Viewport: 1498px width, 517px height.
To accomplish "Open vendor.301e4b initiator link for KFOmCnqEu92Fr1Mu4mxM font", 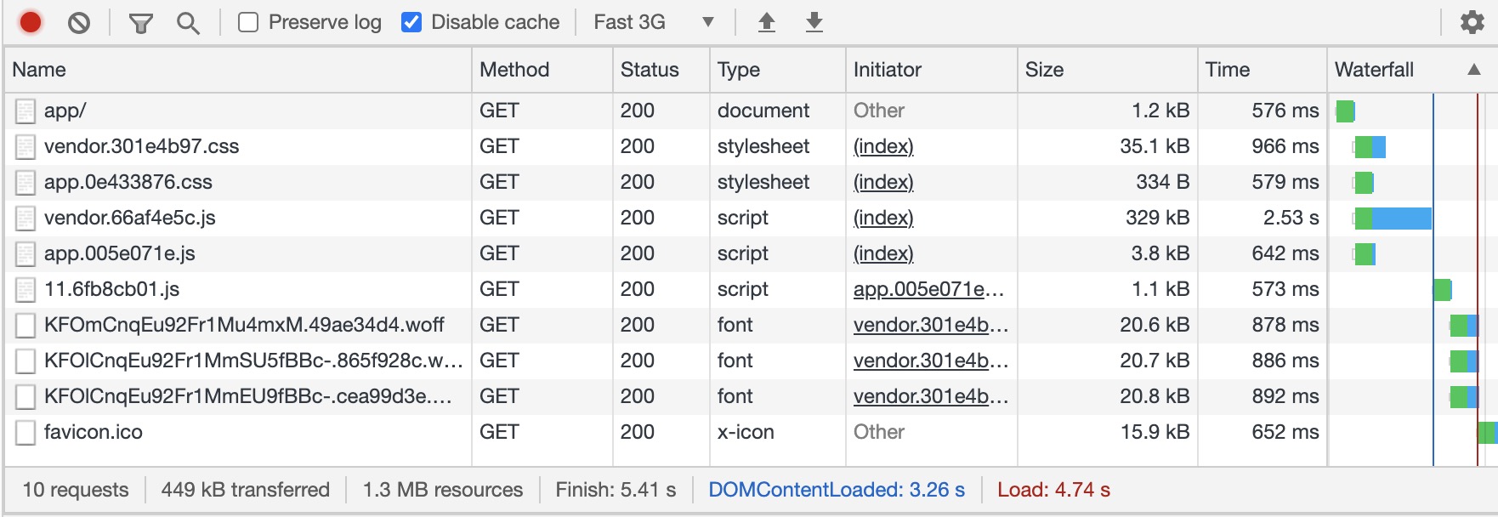I will click(931, 325).
